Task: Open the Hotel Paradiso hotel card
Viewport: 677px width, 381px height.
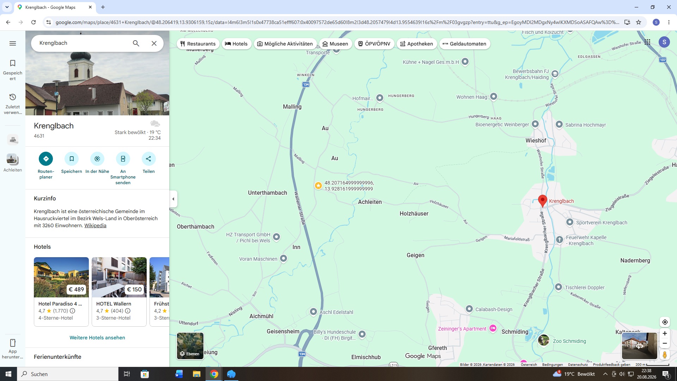Action: point(61,292)
